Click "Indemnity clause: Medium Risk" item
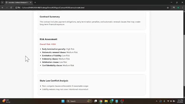 56,59
